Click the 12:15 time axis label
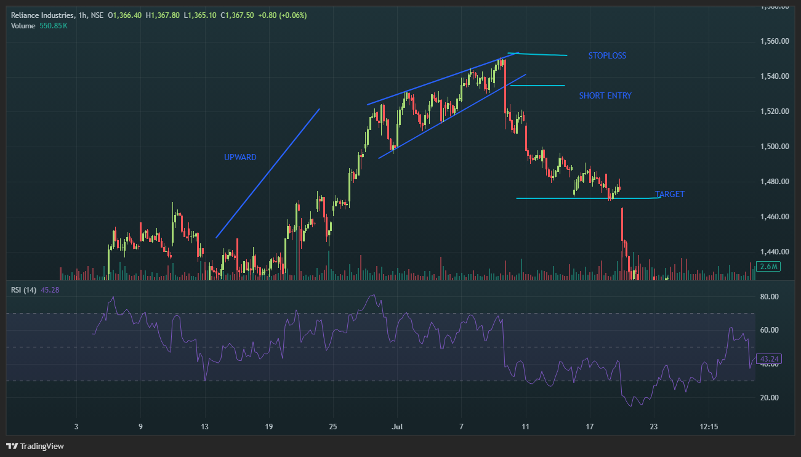Viewport: 801px width, 457px height. (709, 426)
